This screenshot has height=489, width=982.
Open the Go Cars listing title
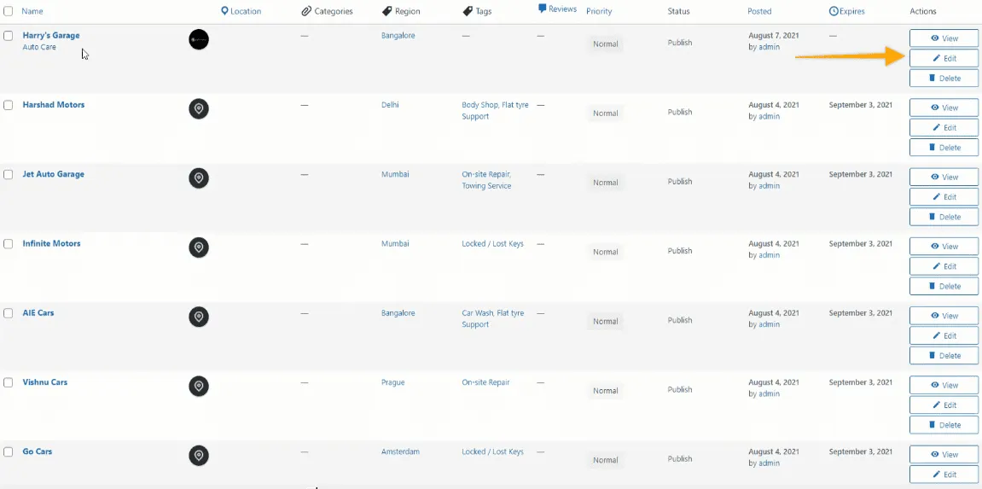(38, 451)
